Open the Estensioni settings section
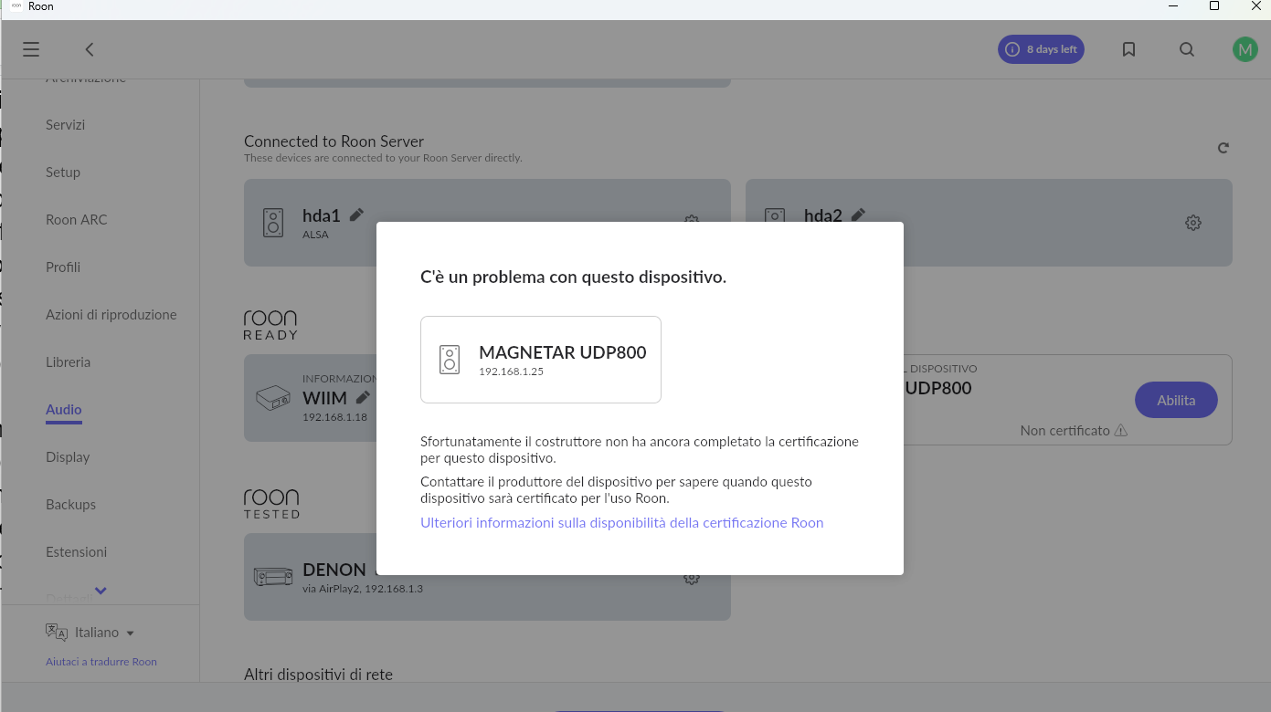This screenshot has width=1271, height=712. 76,552
